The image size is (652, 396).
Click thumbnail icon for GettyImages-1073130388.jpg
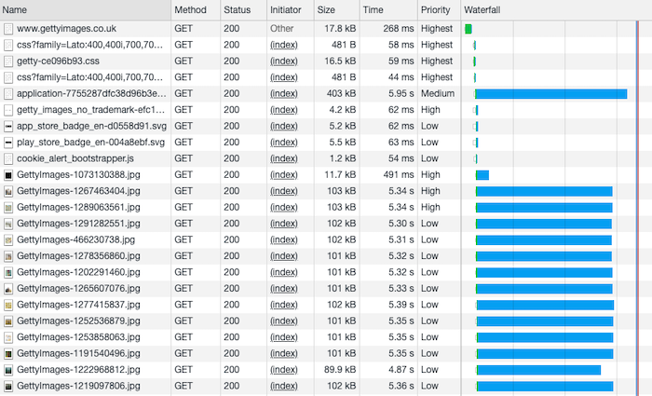[8, 174]
